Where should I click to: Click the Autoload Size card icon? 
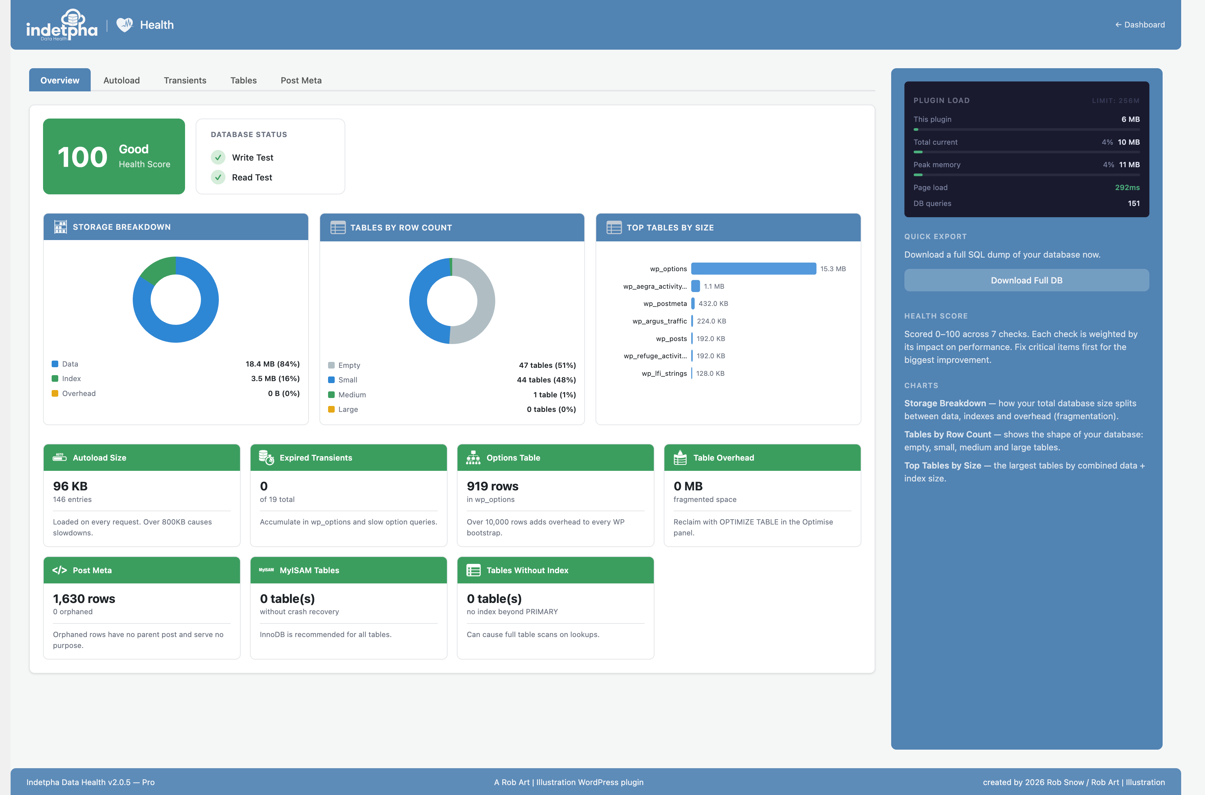tap(60, 457)
